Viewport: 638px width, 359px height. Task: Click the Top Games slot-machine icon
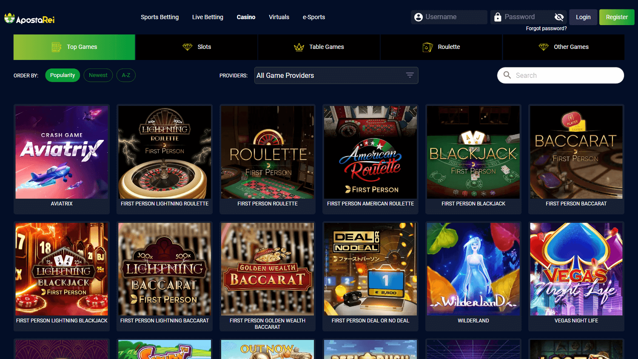(x=56, y=47)
